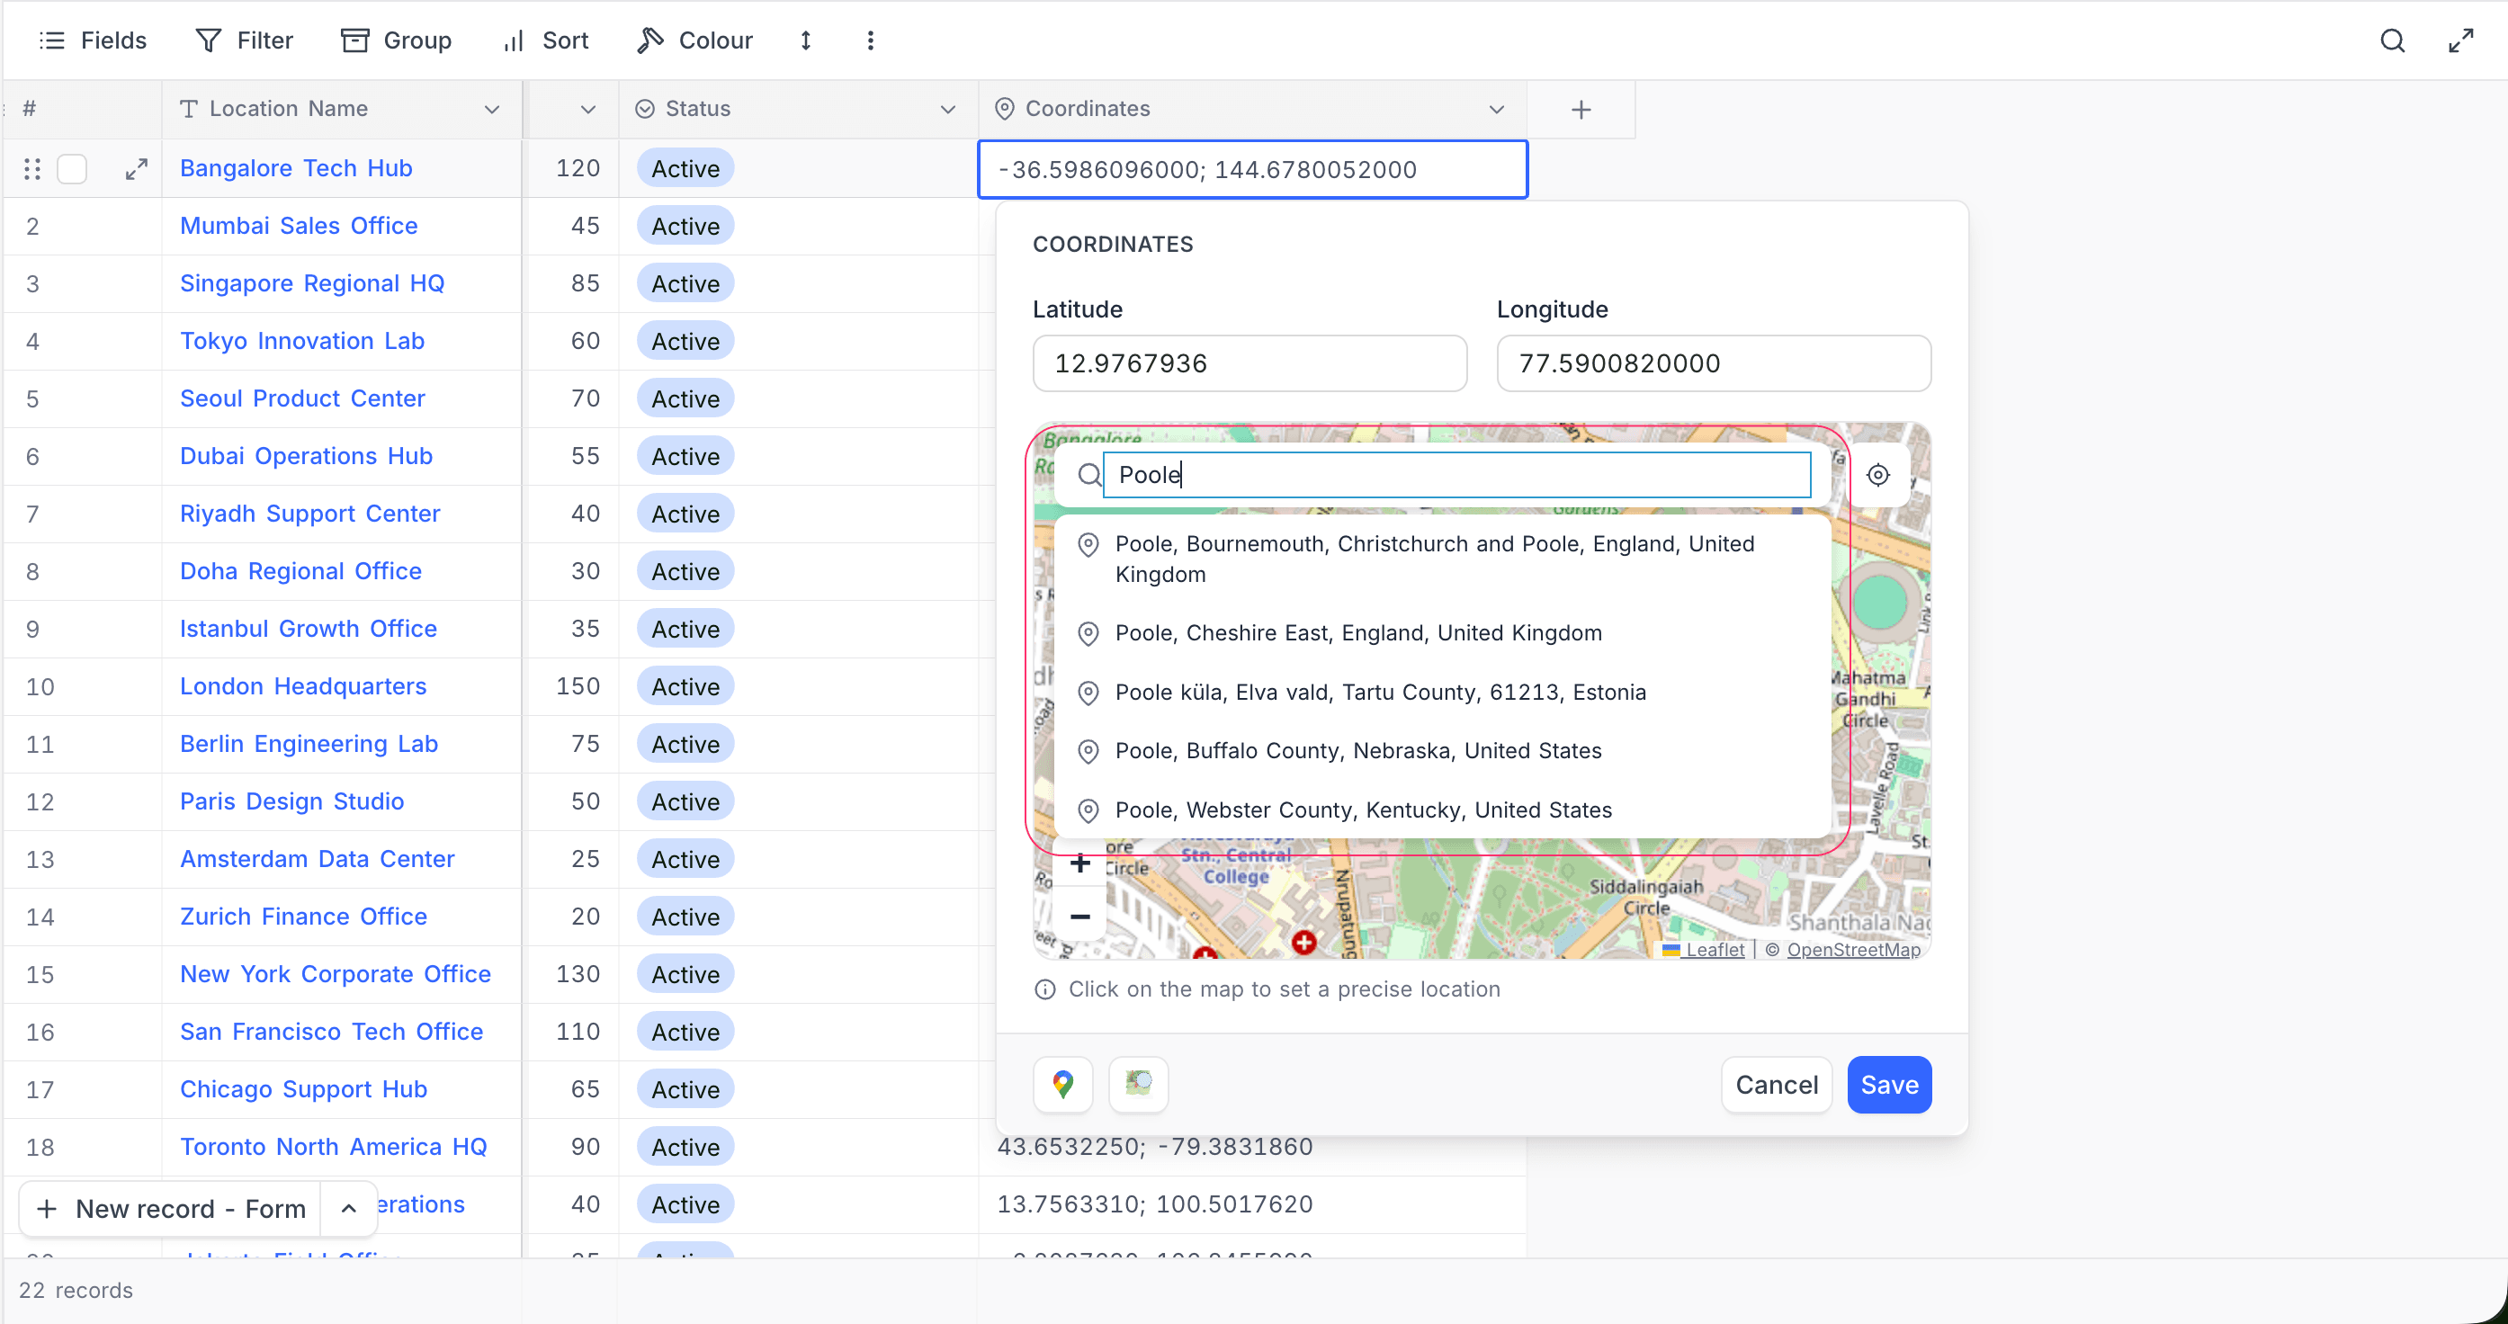The image size is (2508, 1324).
Task: Open in Google Maps
Action: (1062, 1085)
